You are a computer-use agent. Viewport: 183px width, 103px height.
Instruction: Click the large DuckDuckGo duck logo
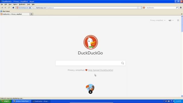[x=91, y=42]
